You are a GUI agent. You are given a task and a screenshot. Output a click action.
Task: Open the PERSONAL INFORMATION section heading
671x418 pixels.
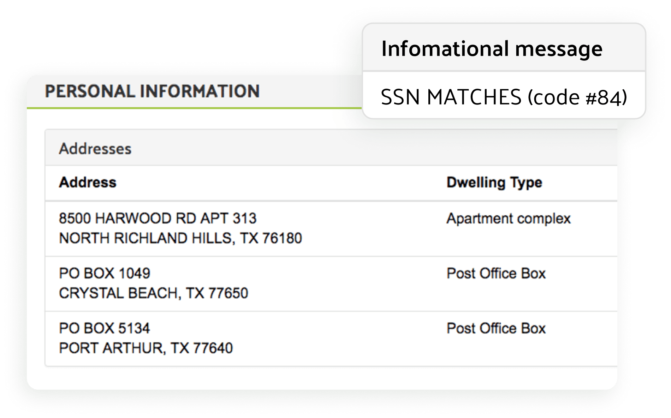pyautogui.click(x=152, y=91)
